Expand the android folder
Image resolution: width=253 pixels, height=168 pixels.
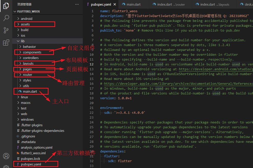(48, 19)
